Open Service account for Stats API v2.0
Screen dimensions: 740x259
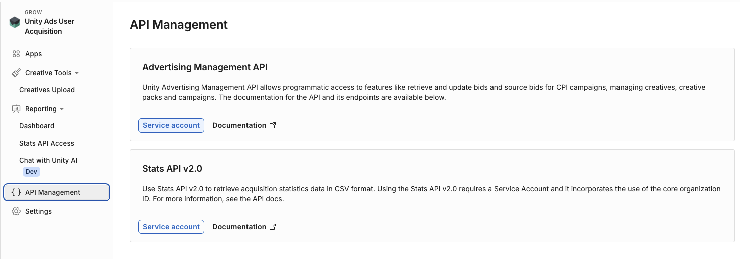[171, 227]
